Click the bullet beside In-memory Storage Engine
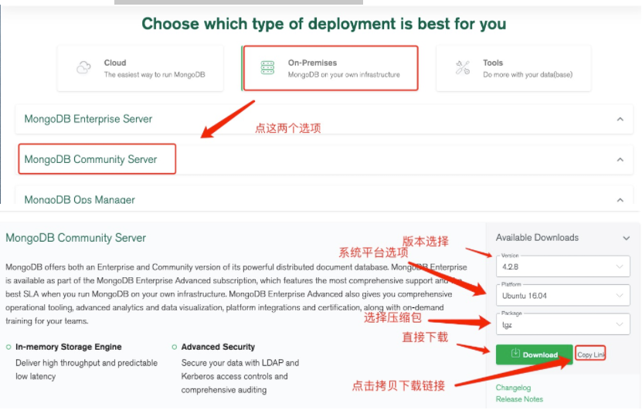 click(8, 347)
